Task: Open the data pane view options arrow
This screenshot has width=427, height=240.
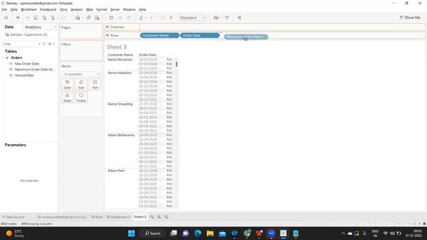Action: [x=54, y=44]
